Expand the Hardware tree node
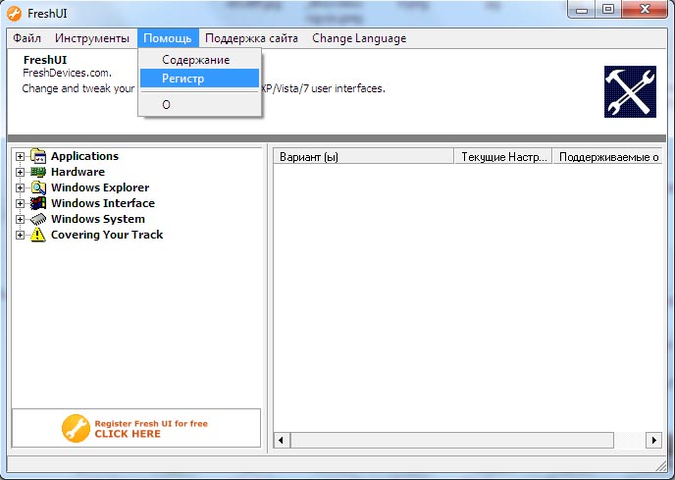Image resolution: width=675 pixels, height=480 pixels. [x=20, y=172]
